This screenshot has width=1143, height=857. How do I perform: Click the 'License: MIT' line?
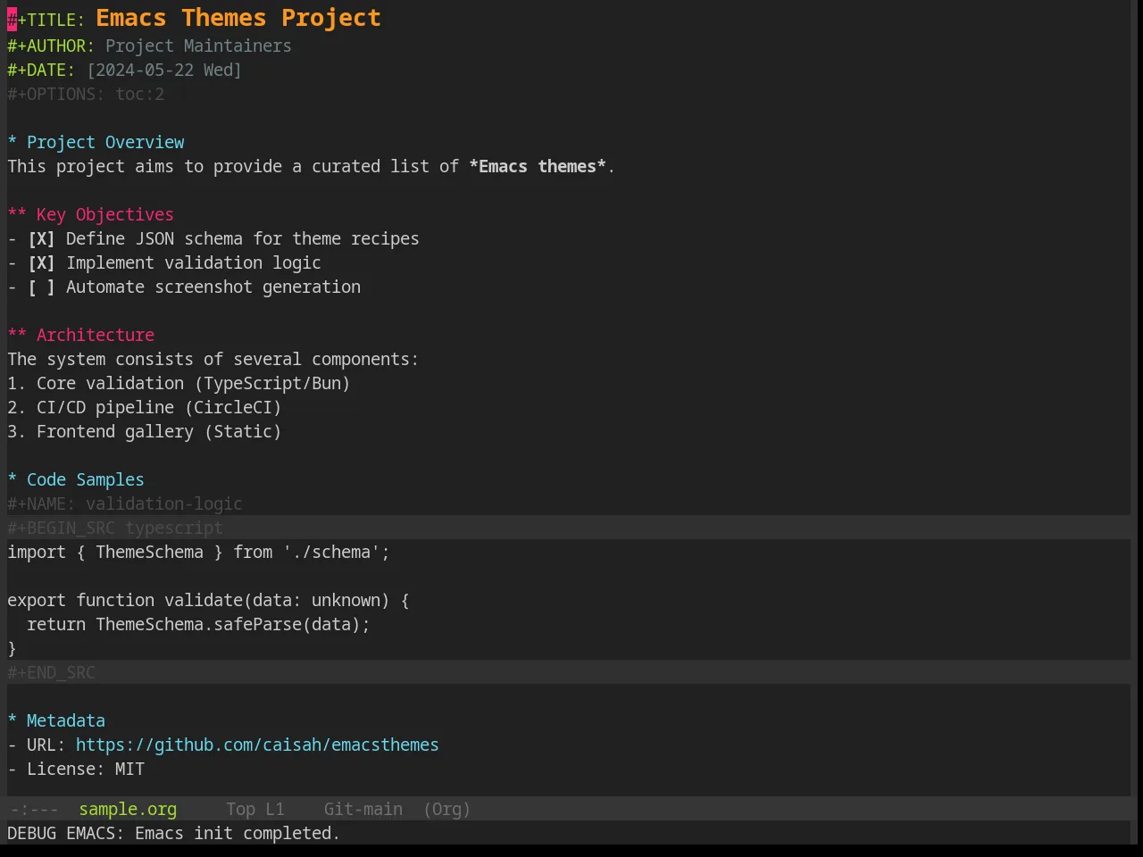76,769
